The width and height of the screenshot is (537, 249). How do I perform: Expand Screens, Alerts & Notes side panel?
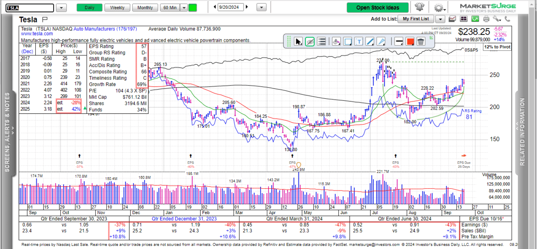tap(8, 133)
